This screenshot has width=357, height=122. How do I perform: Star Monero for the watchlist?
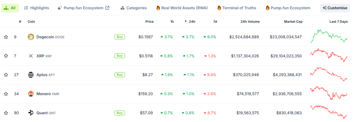pyautogui.click(x=6, y=94)
